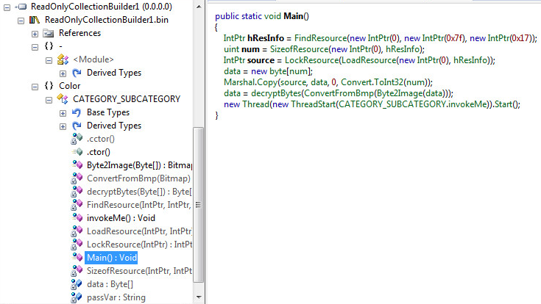The height and width of the screenshot is (304, 541).
Task: Follow the Byte2Image link in the code
Action: tap(398, 93)
